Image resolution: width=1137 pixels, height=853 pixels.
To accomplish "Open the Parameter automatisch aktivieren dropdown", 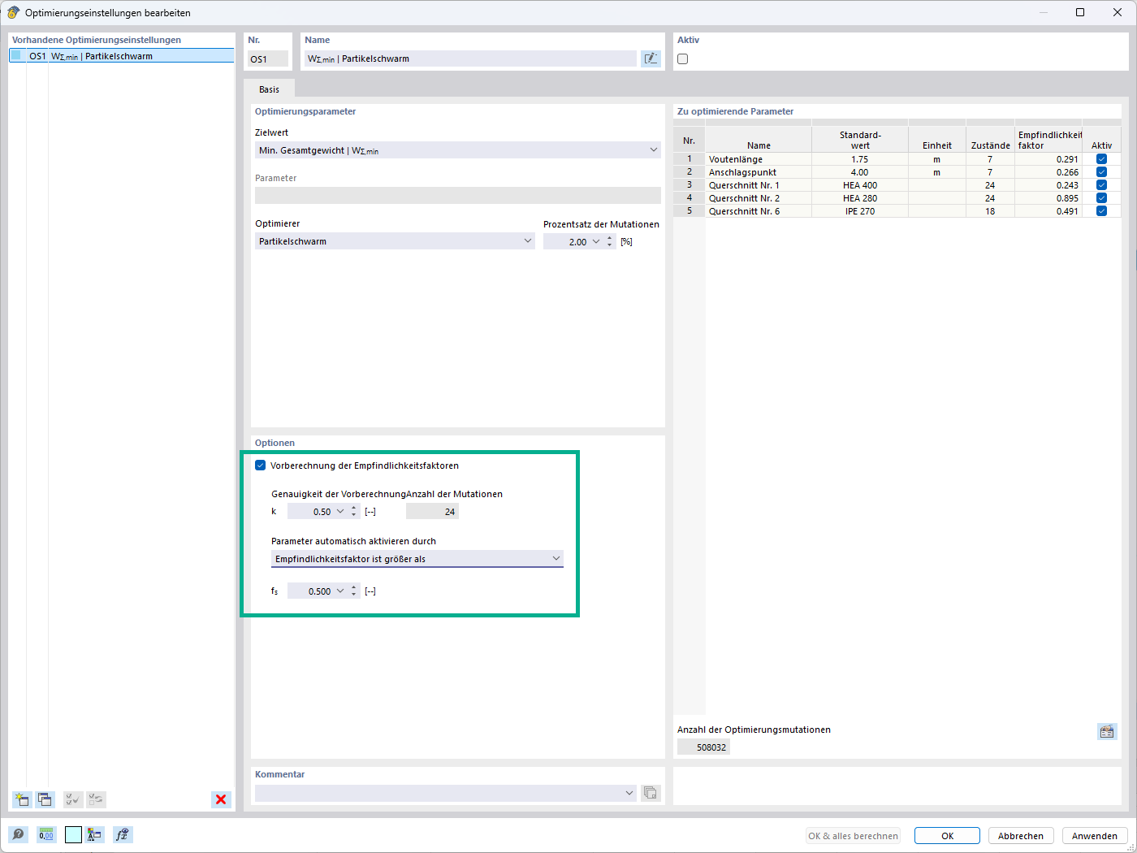I will (x=557, y=559).
